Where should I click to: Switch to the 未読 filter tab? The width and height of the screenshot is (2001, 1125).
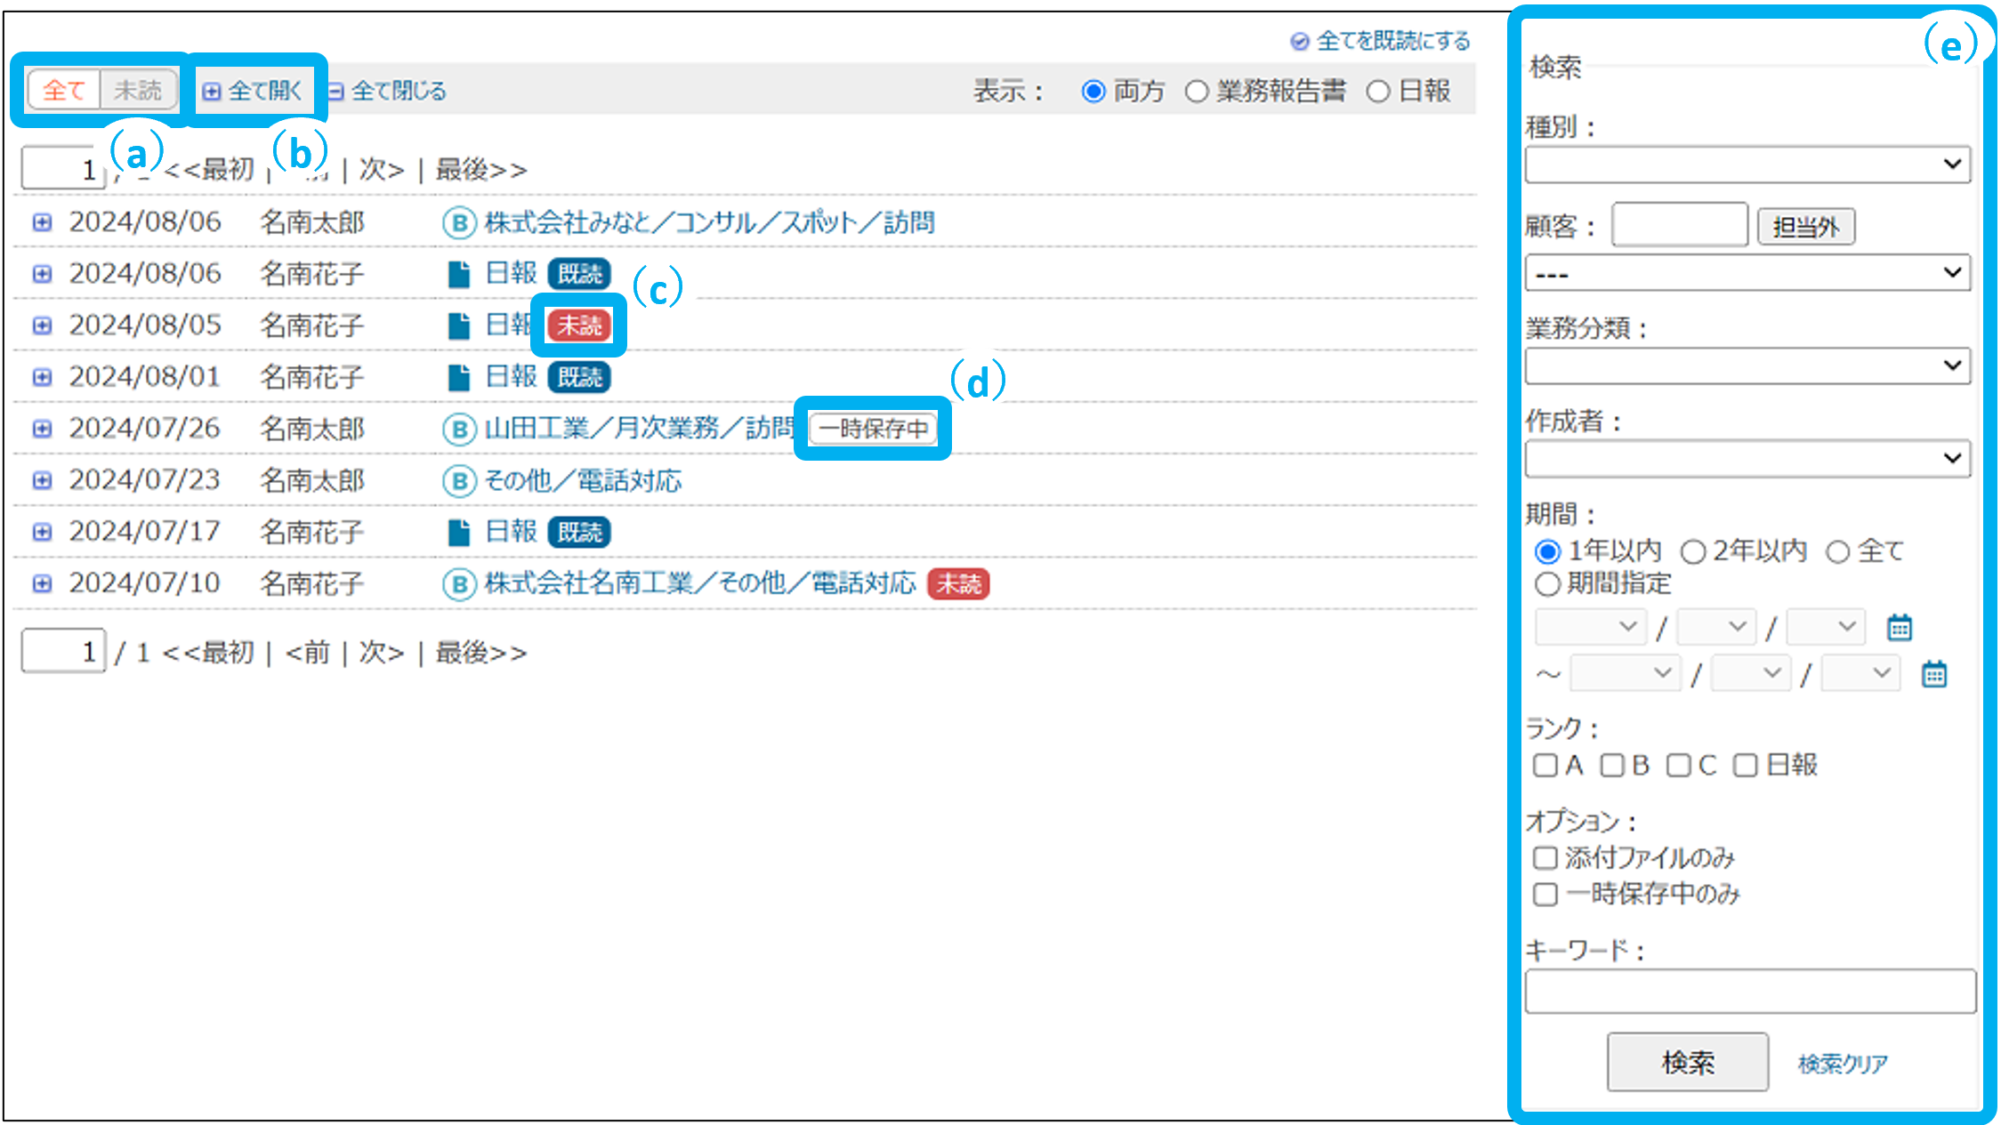coord(138,91)
